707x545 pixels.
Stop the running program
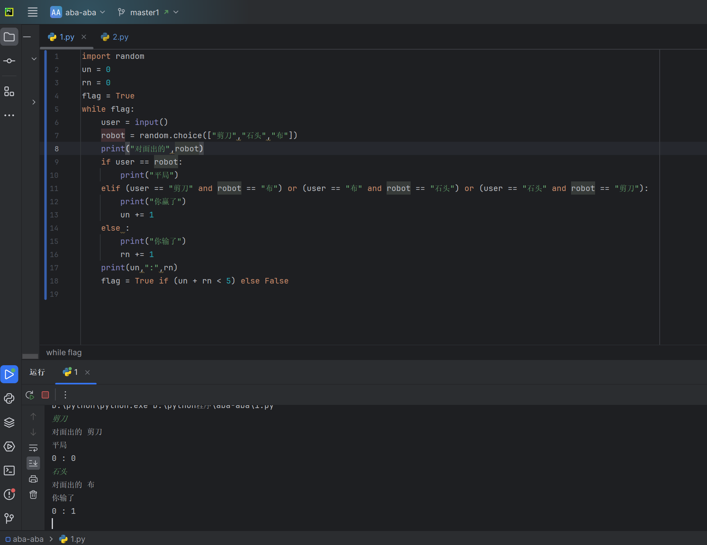coord(45,395)
